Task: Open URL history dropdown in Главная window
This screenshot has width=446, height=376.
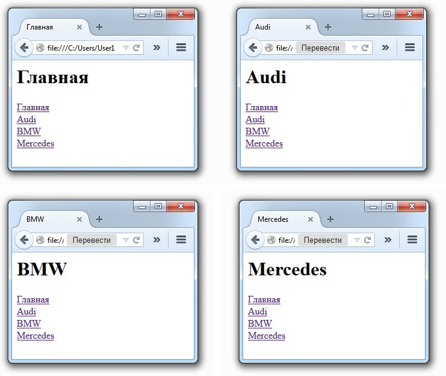Action: click(x=126, y=48)
